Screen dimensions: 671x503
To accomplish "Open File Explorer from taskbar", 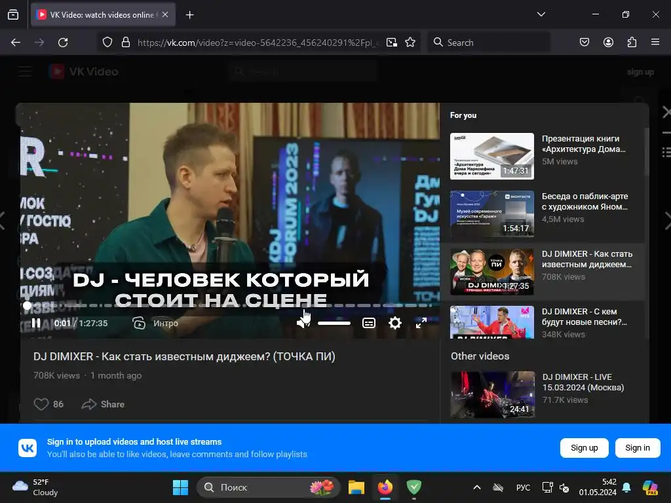I will (356, 487).
